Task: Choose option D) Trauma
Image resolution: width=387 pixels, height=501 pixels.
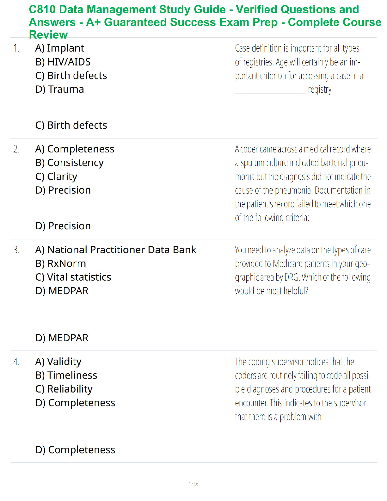Action: click(59, 90)
